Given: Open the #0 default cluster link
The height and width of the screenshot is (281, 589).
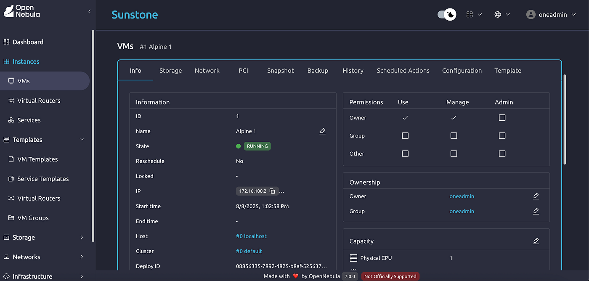Looking at the screenshot, I should click(249, 251).
